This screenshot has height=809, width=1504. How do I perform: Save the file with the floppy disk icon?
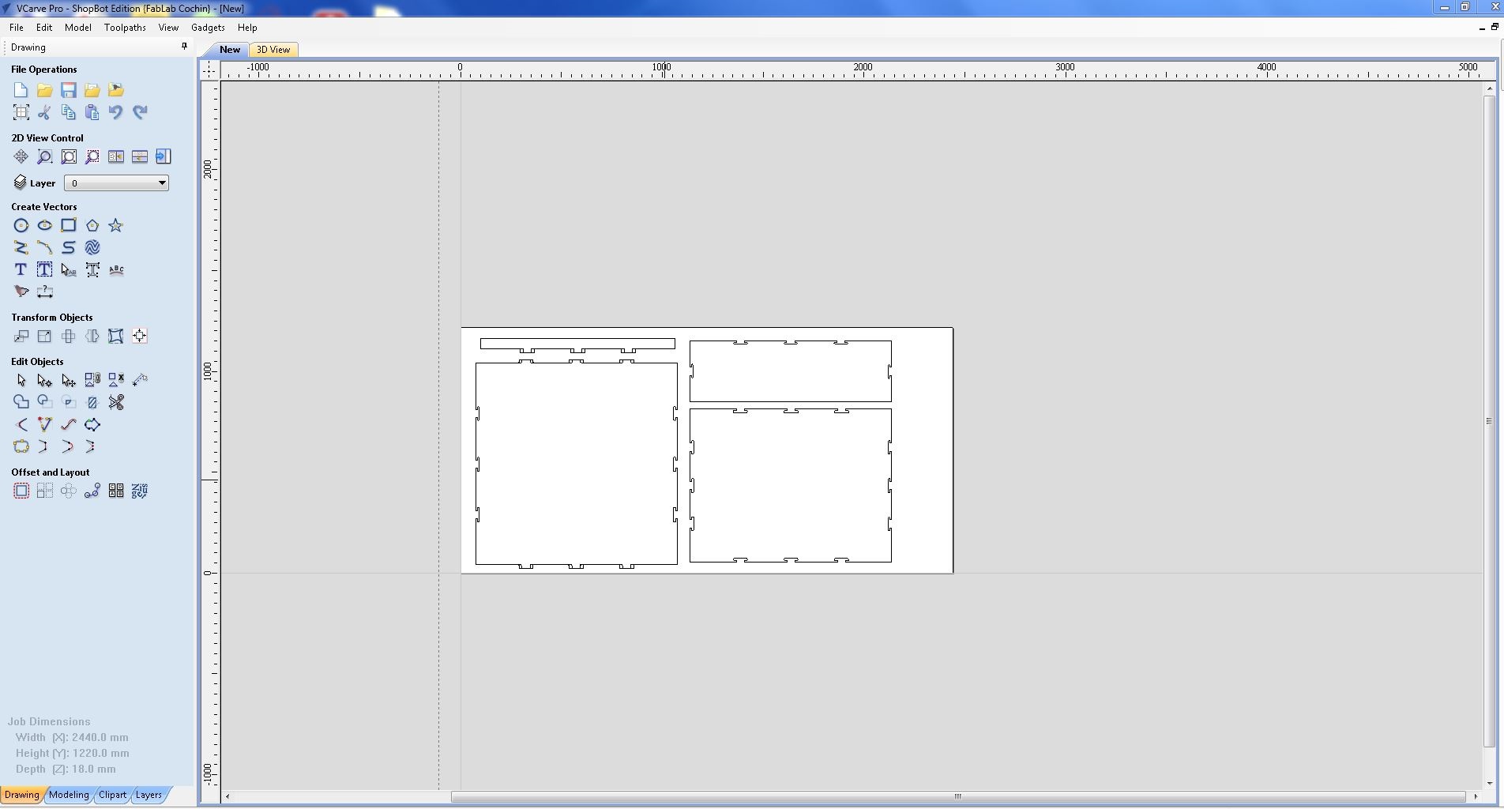point(69,90)
